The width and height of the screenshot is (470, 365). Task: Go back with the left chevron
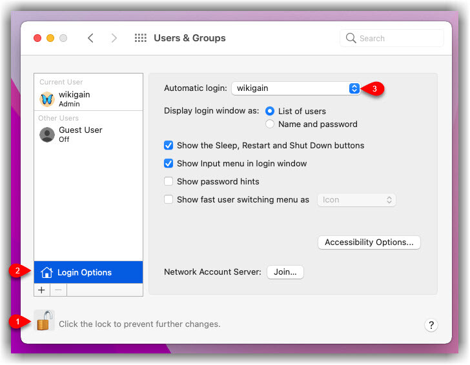90,38
